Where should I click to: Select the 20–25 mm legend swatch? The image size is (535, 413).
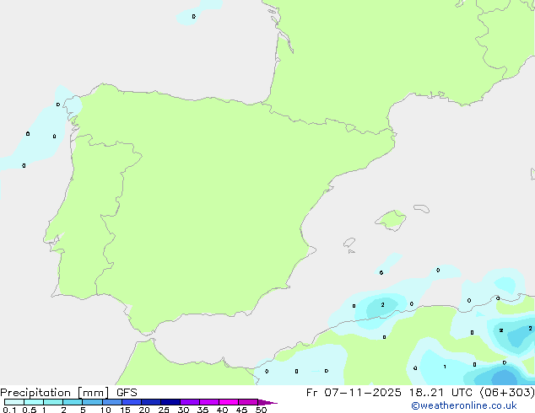tap(151, 402)
